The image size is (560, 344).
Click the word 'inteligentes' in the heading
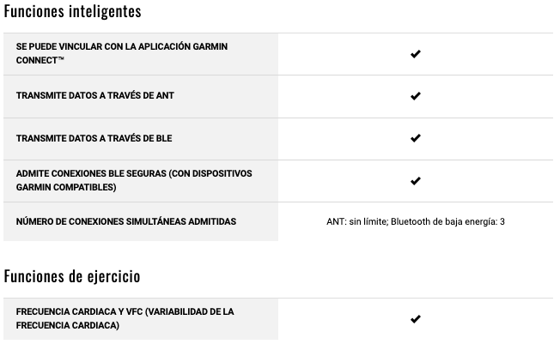click(105, 11)
